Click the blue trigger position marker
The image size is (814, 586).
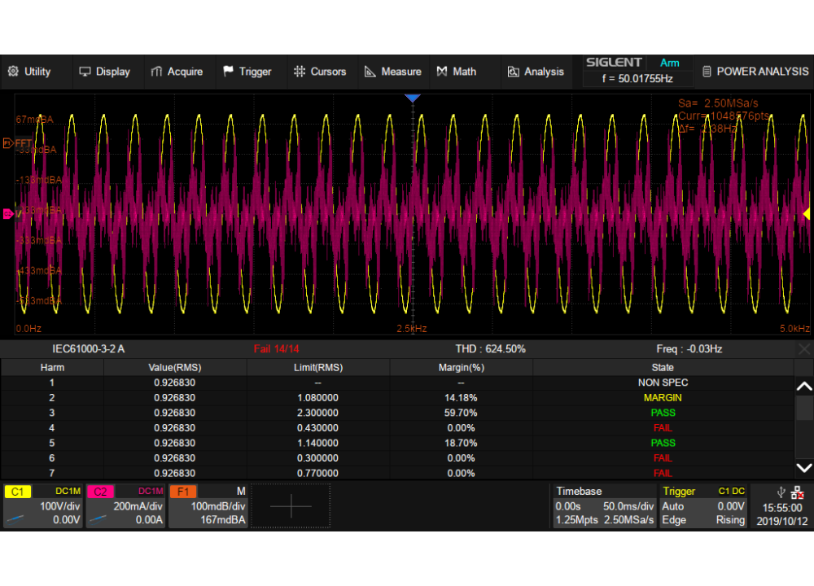(x=413, y=98)
